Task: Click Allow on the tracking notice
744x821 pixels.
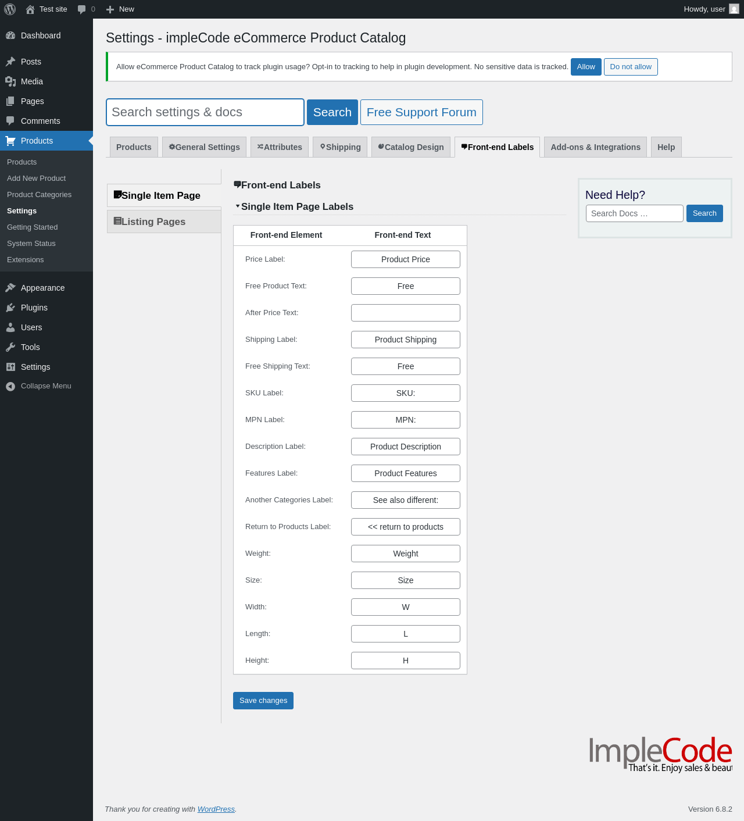Action: (586, 67)
